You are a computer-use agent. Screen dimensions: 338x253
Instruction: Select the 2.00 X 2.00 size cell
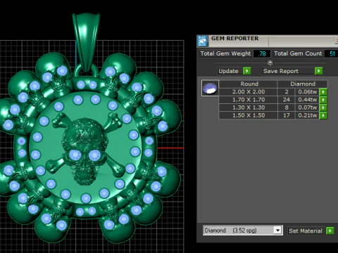249,92
